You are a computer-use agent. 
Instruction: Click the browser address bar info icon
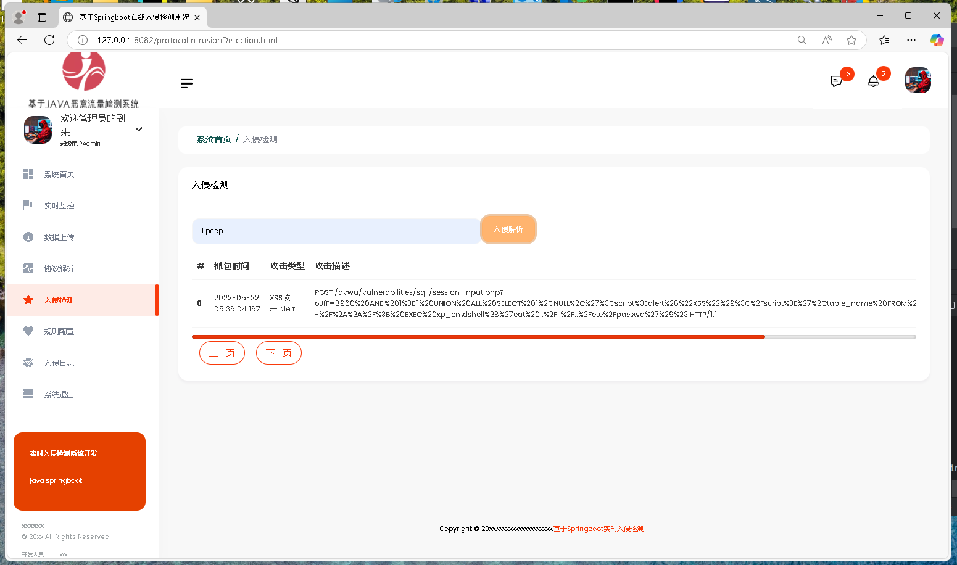82,39
